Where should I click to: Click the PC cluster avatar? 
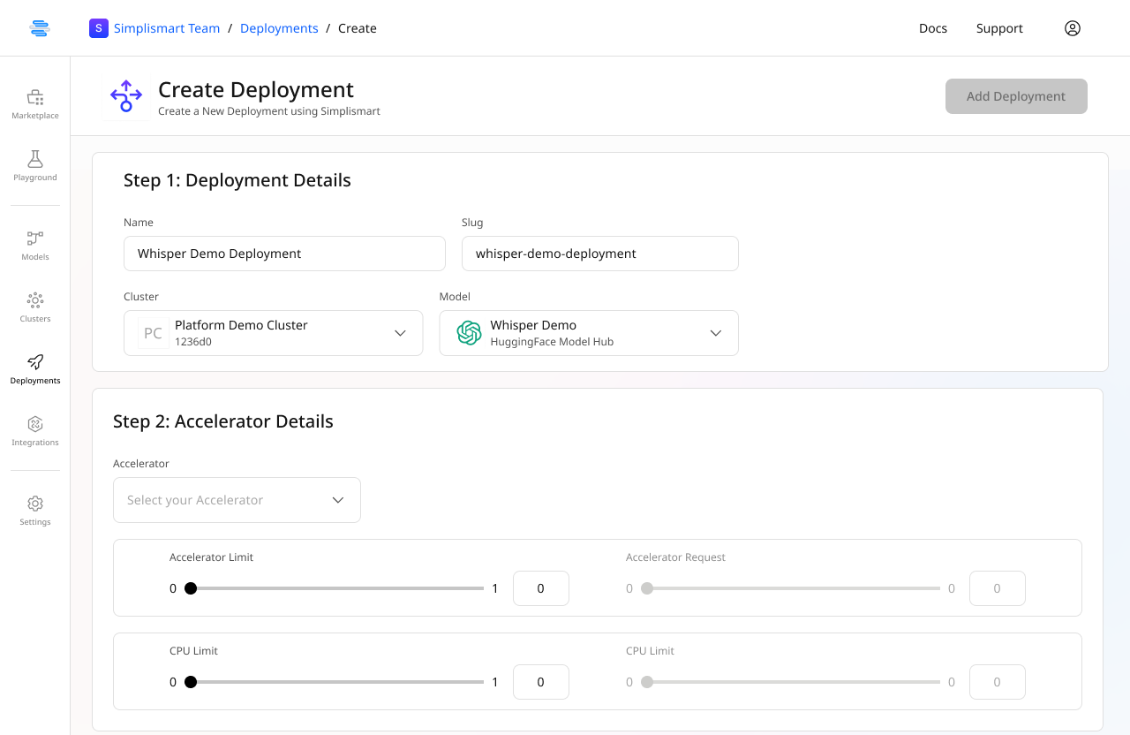point(153,333)
